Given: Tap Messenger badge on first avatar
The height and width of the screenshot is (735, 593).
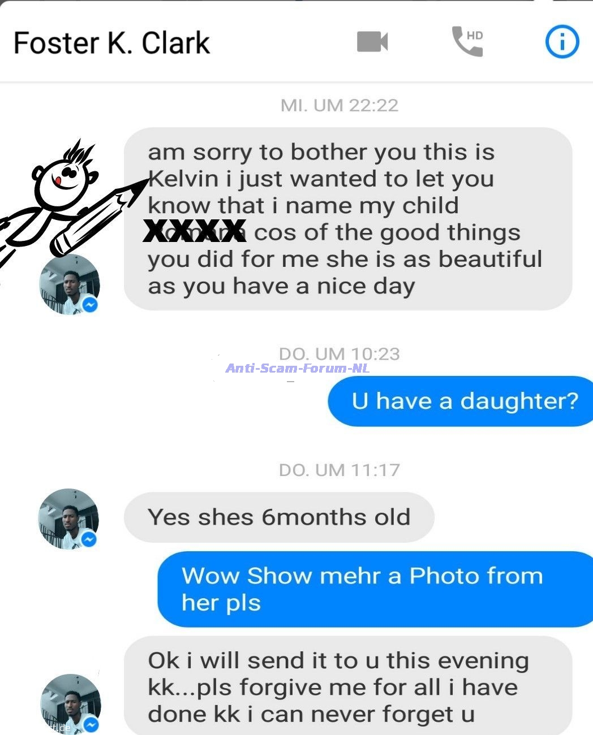Looking at the screenshot, I should tap(90, 305).
